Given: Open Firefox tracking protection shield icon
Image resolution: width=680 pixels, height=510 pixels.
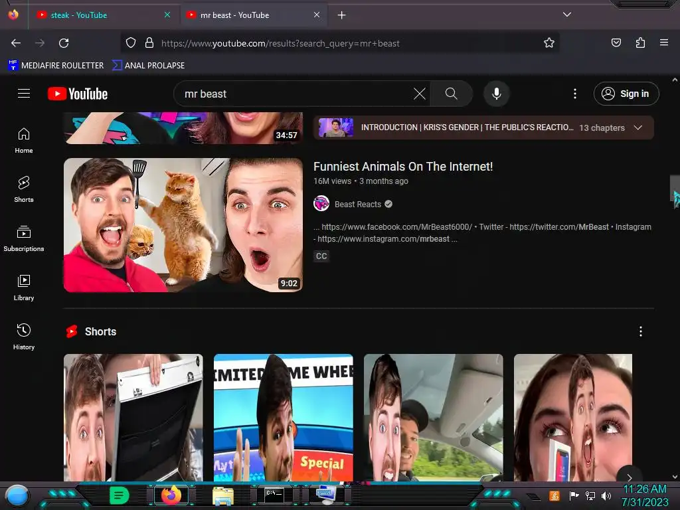Looking at the screenshot, I should (x=131, y=43).
